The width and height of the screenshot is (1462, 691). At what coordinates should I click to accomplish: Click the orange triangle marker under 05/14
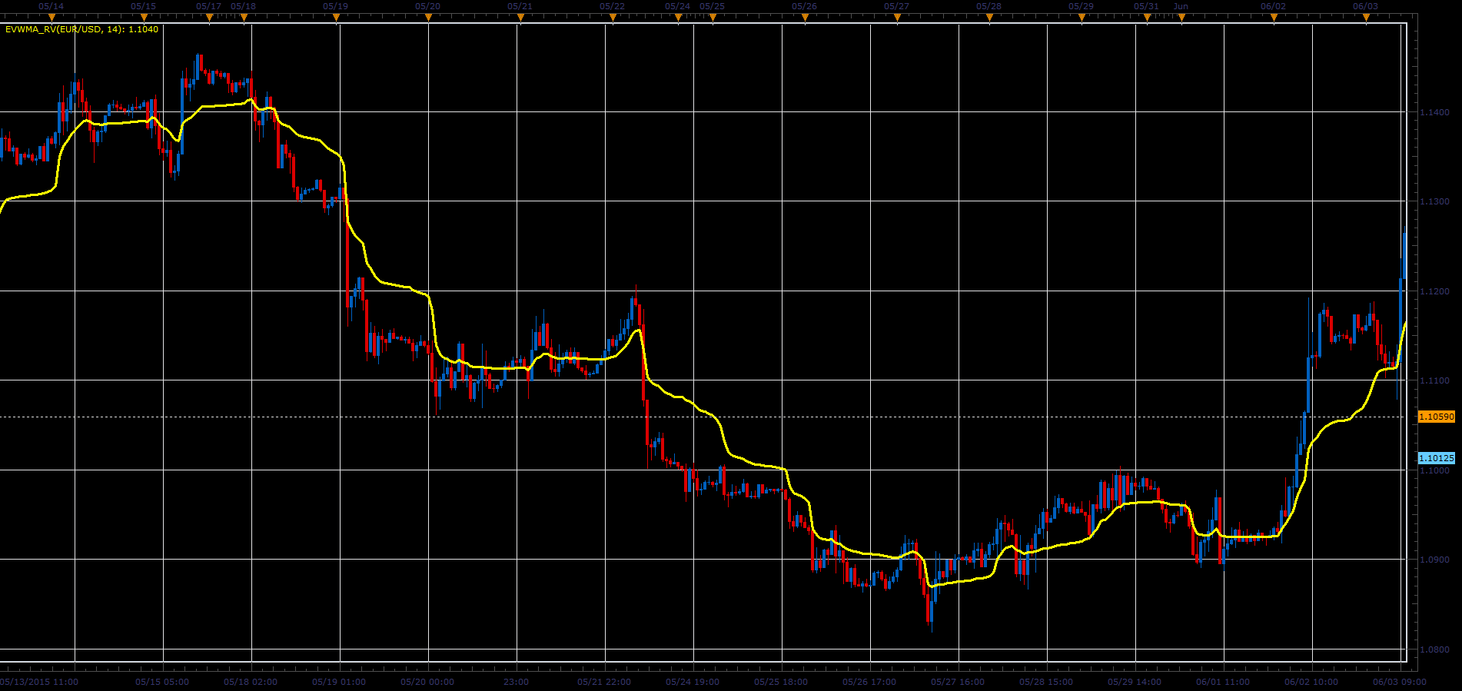(52, 18)
